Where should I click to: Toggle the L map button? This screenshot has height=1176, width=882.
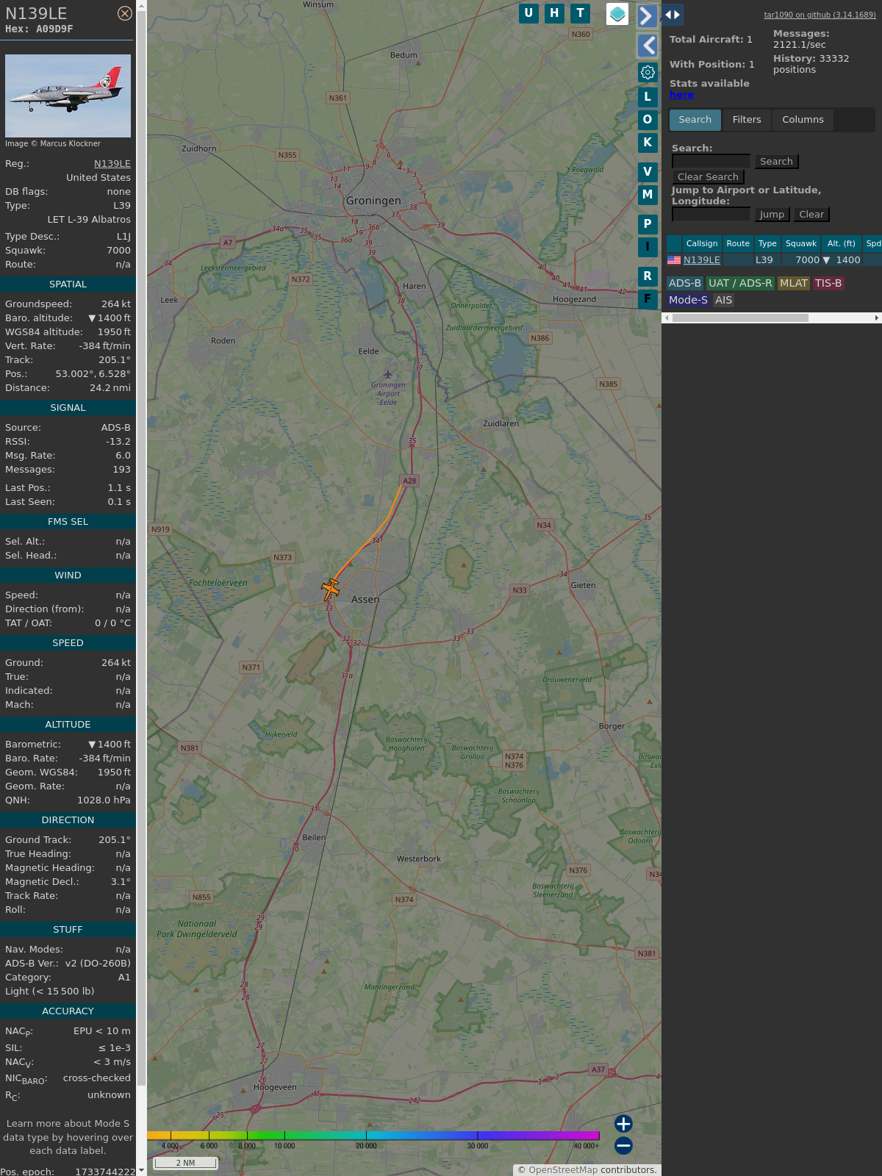pos(648,96)
